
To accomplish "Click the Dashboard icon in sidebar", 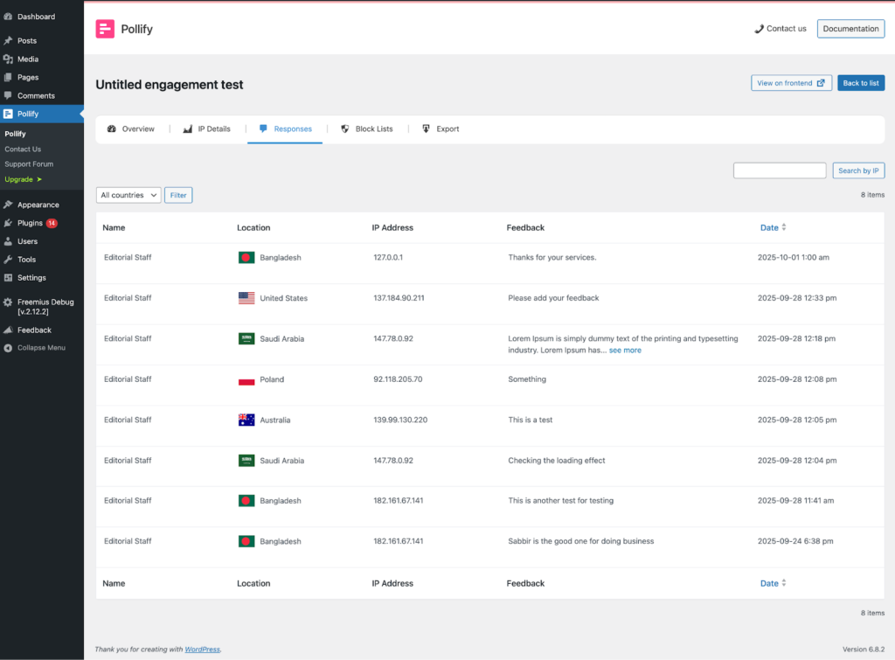I will pos(8,17).
